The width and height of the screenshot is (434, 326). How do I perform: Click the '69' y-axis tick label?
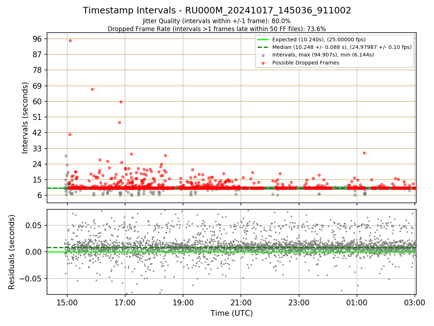(38, 86)
